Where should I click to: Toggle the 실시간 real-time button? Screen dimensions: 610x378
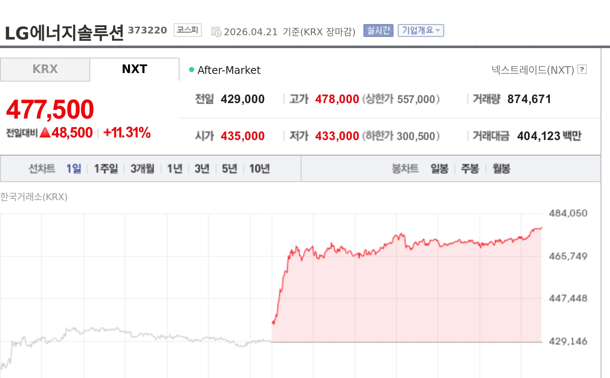tap(378, 30)
